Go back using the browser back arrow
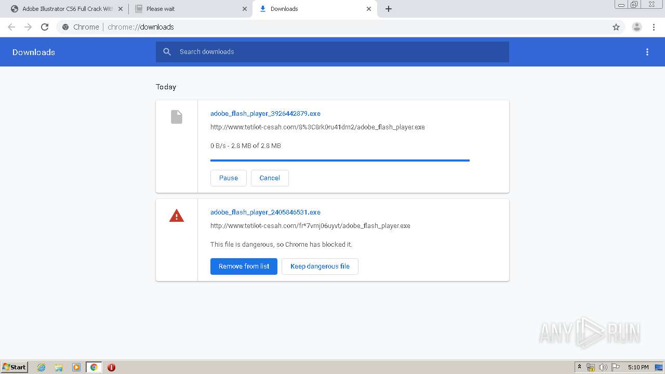 11,27
